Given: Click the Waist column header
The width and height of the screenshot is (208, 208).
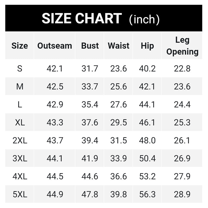Looking at the screenshot, I should pyautogui.click(x=119, y=46).
